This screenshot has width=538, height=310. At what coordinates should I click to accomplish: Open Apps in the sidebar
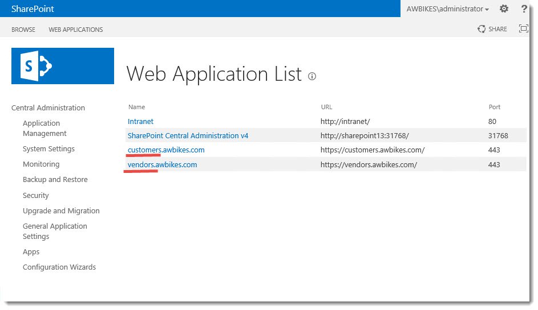(x=31, y=252)
